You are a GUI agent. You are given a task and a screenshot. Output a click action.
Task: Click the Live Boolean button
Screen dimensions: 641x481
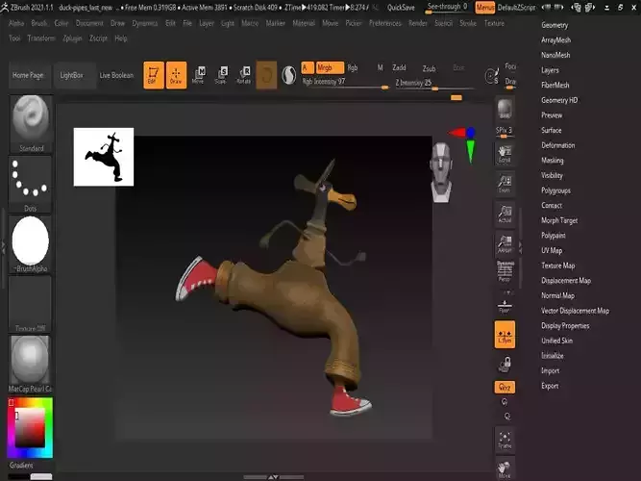[116, 75]
